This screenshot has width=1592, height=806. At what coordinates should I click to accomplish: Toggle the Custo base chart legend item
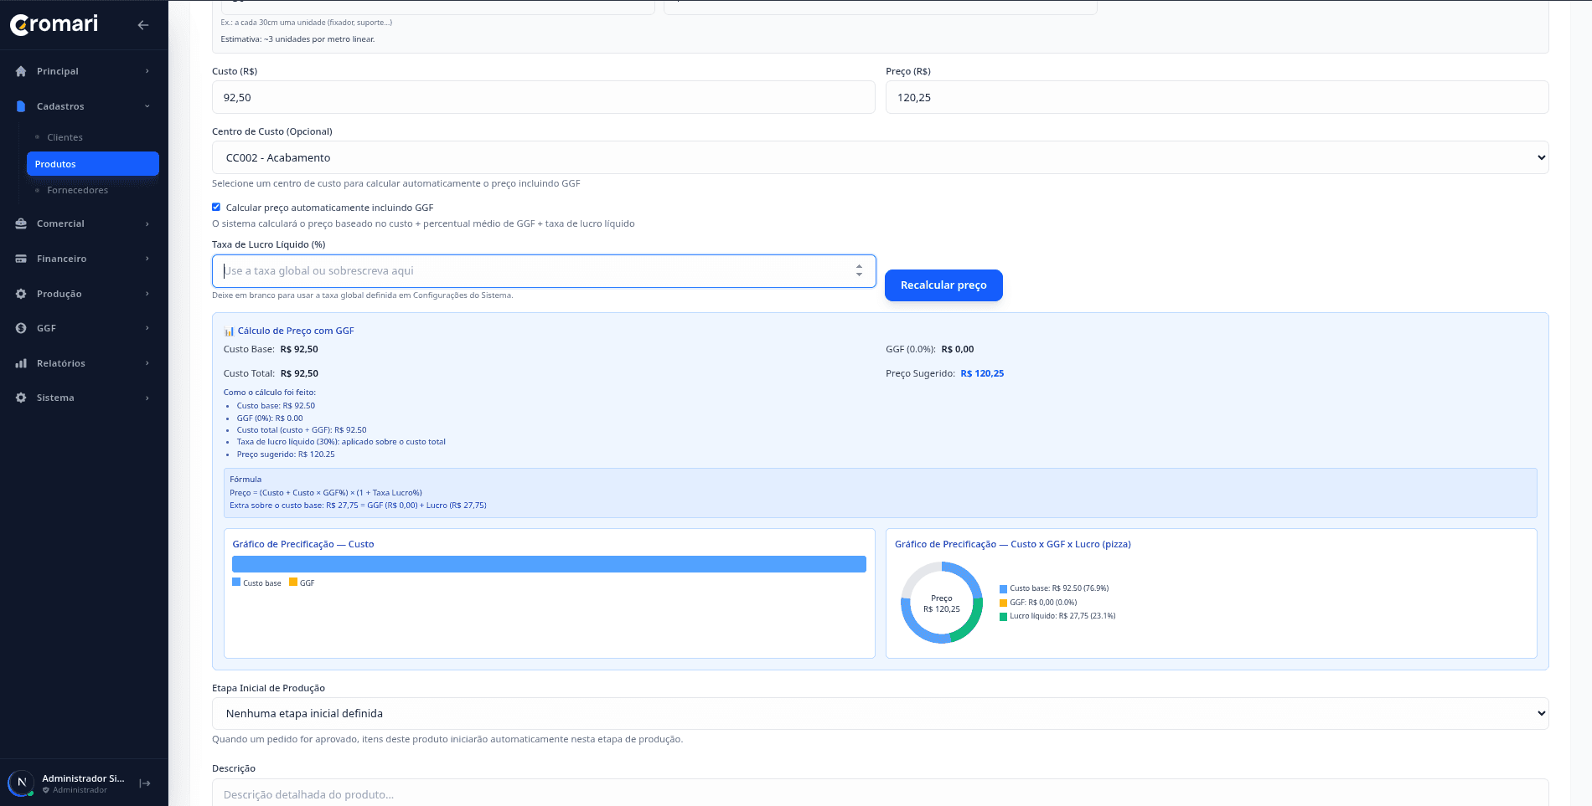pyautogui.click(x=256, y=583)
